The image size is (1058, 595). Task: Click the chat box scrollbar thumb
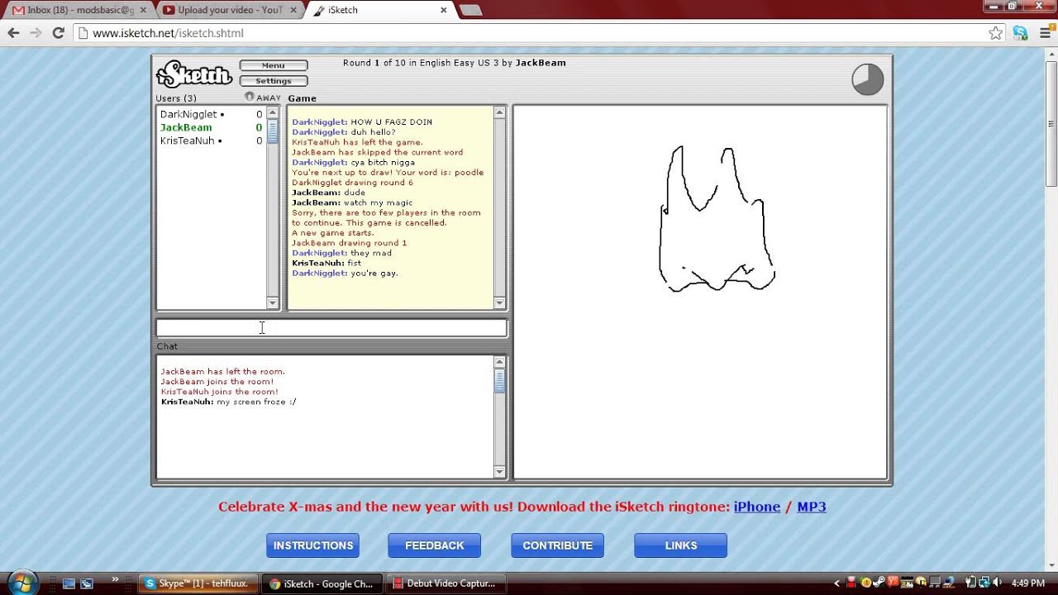499,380
